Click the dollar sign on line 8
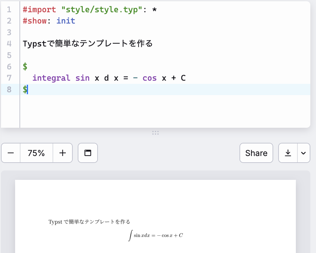This screenshot has width=316, height=253. point(25,89)
